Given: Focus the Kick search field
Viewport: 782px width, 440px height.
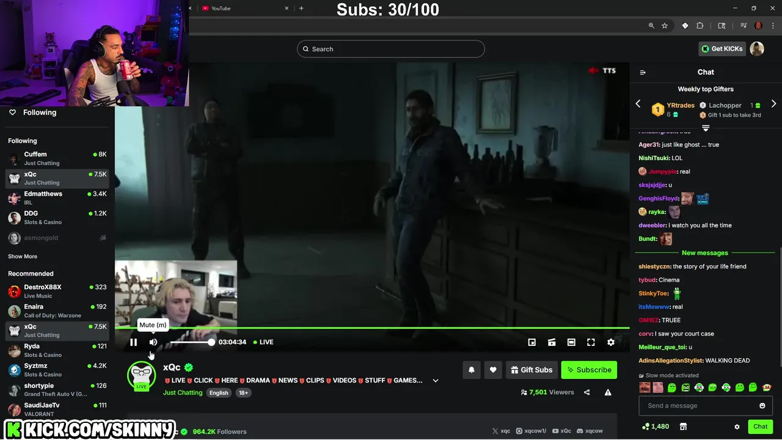Looking at the screenshot, I should click(391, 49).
